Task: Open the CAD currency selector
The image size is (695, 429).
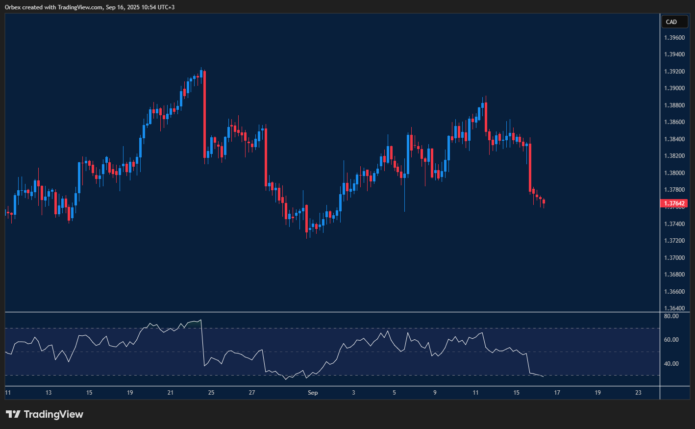Action: click(x=674, y=22)
